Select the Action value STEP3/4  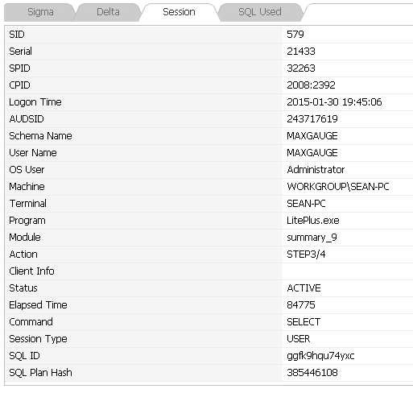[x=306, y=254]
